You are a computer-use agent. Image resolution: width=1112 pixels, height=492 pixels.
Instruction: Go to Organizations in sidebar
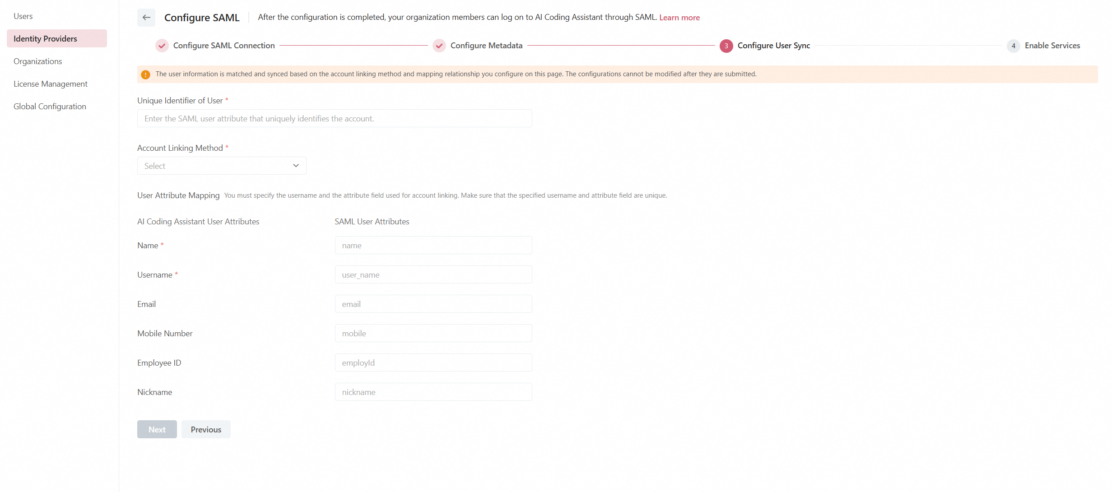(37, 61)
